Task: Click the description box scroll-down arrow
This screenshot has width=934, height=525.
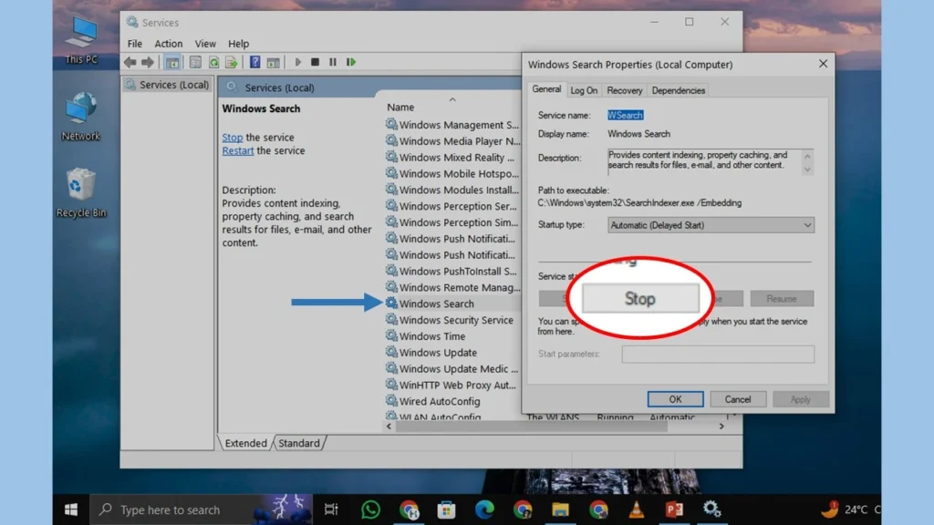Action: (x=807, y=170)
